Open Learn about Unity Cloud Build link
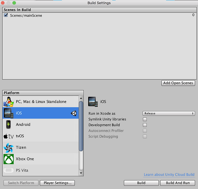 (x=169, y=175)
